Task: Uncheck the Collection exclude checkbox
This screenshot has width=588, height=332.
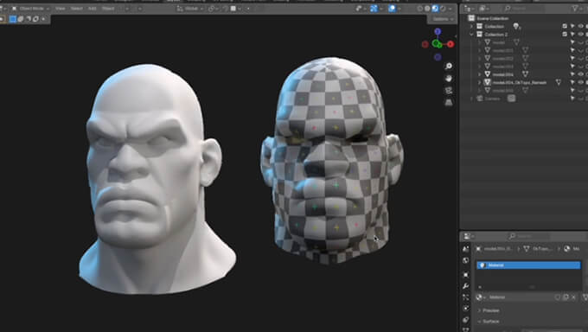Action: click(565, 26)
